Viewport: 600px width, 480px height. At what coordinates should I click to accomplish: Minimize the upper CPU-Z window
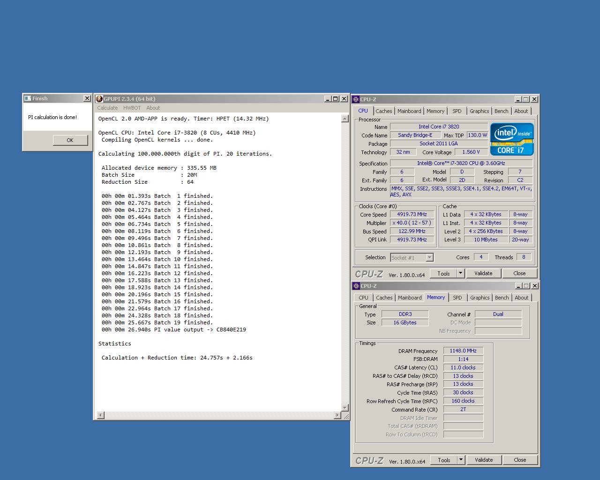pos(518,99)
